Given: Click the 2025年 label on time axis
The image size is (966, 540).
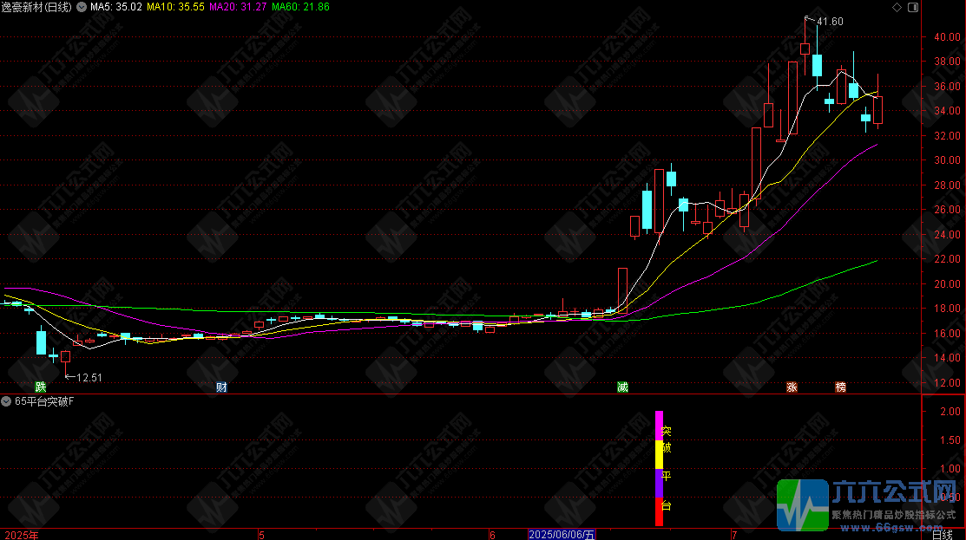Looking at the screenshot, I should (x=22, y=535).
